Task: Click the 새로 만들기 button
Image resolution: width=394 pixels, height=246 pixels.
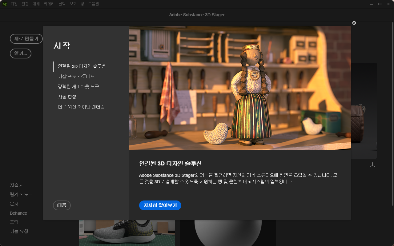Action: (26, 39)
